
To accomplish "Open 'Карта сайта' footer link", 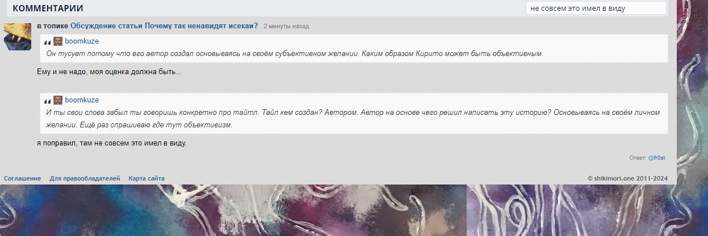I will [146, 178].
